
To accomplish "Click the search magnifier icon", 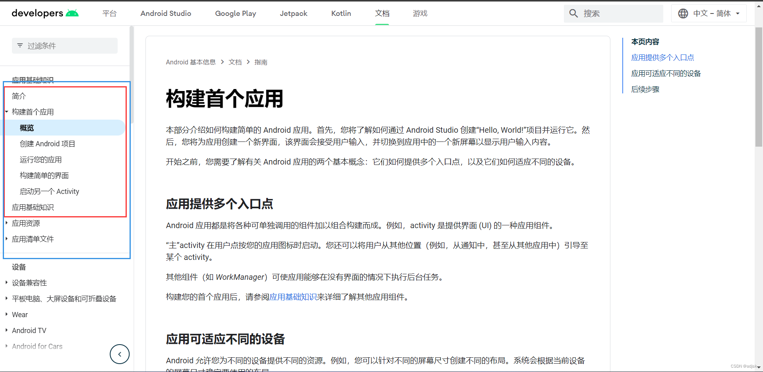I will (573, 14).
